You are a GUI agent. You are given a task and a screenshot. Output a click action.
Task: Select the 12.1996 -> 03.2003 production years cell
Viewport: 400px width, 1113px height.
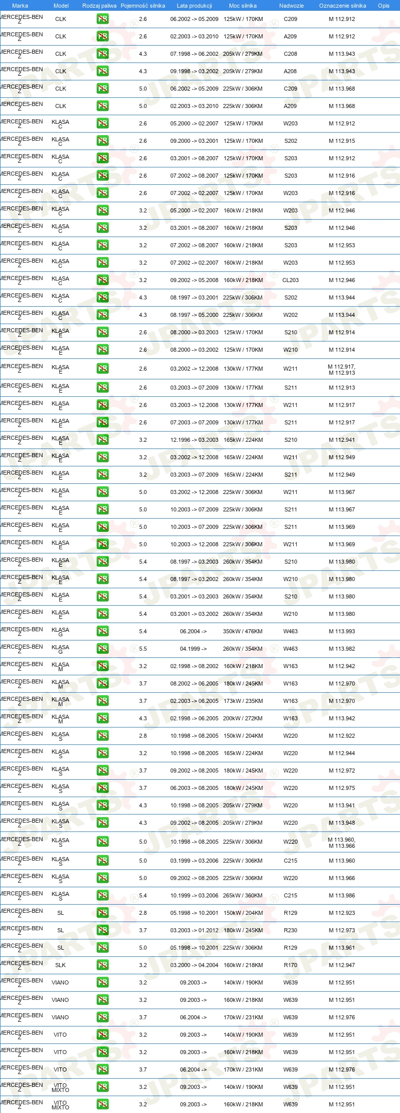pos(194,440)
